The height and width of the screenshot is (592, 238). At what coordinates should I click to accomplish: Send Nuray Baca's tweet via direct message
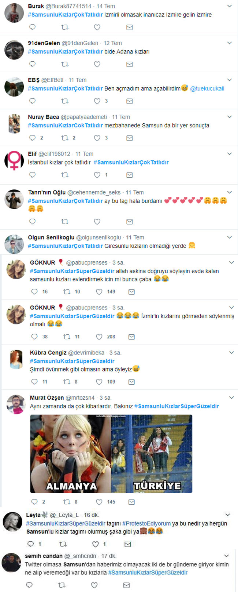(129, 138)
